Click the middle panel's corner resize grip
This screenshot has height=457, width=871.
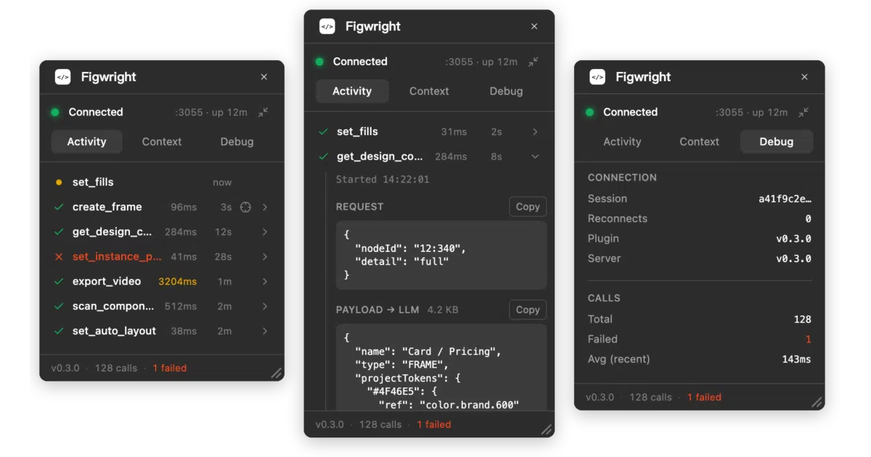(x=547, y=429)
